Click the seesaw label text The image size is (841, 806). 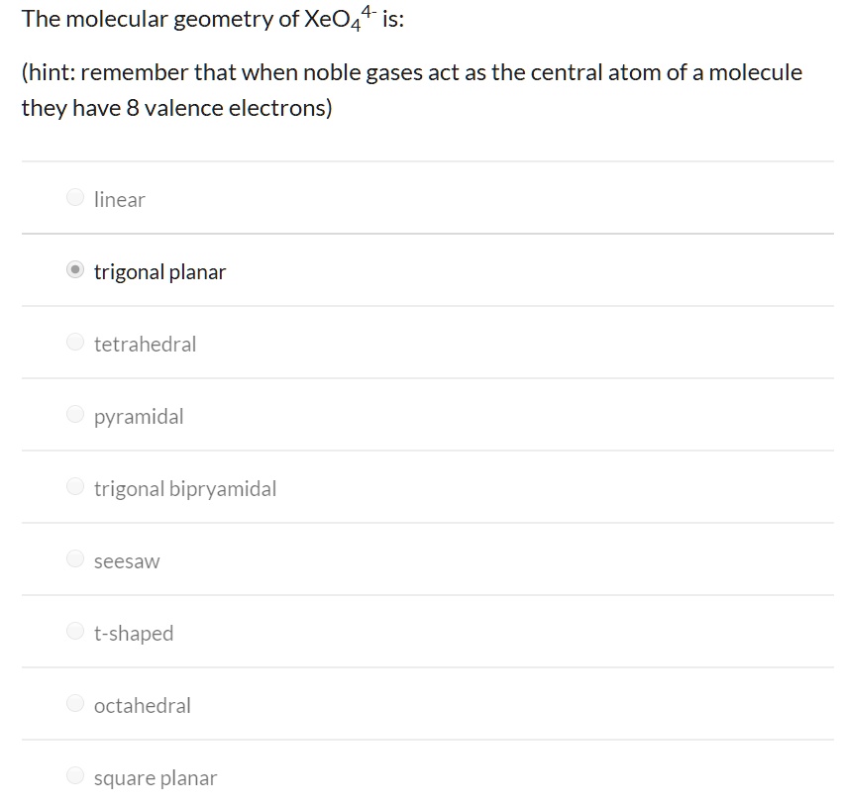tap(126, 560)
